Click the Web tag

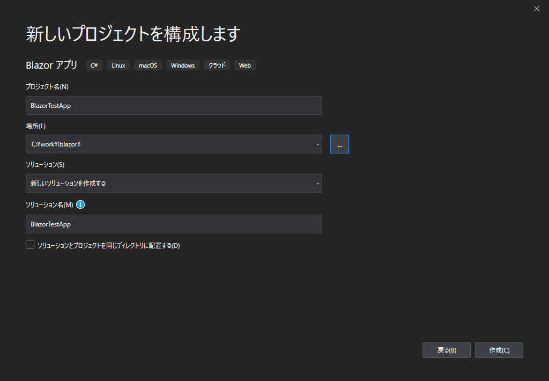point(244,65)
